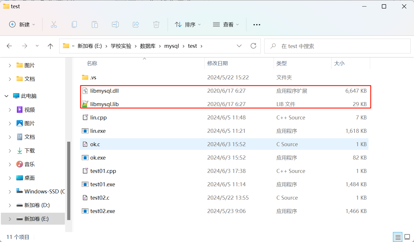414x242 pixels.
Task: Click the Paste clipboard icon
Action: pos(95,24)
